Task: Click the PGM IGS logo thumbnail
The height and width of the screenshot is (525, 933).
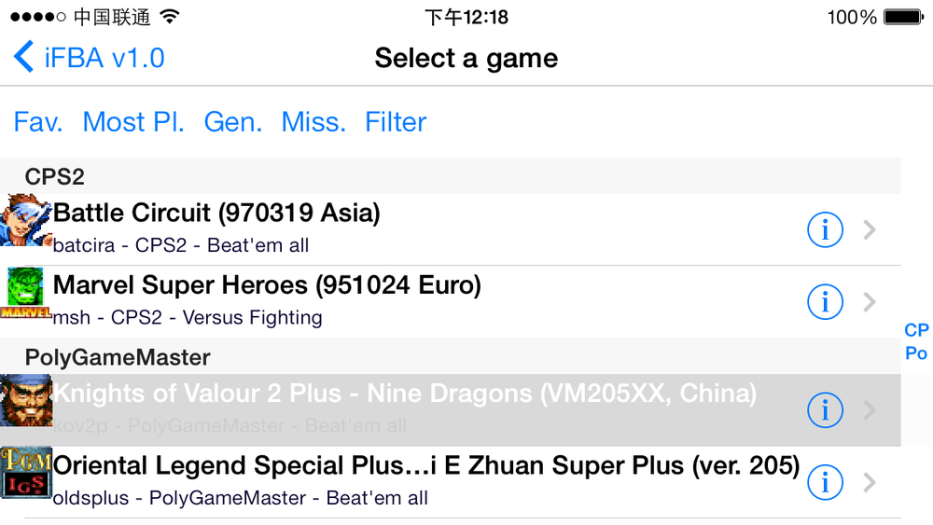Action: click(x=26, y=473)
